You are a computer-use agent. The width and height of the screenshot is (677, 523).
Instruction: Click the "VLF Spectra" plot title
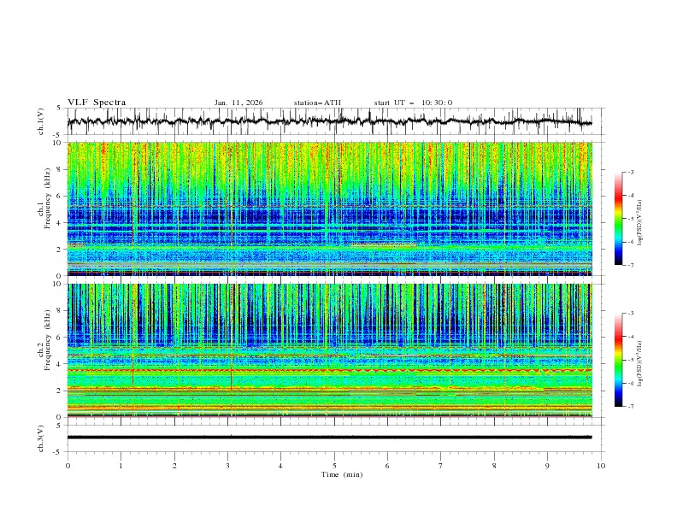(x=97, y=103)
